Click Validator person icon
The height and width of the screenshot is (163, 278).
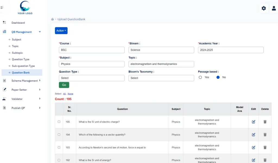tap(4, 99)
